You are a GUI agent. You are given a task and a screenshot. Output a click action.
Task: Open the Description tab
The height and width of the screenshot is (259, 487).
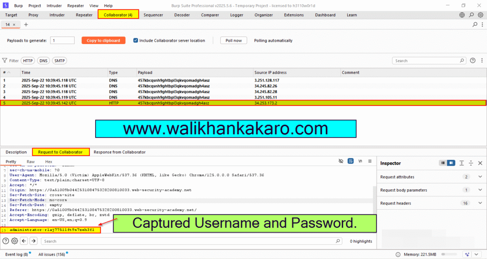16,152
